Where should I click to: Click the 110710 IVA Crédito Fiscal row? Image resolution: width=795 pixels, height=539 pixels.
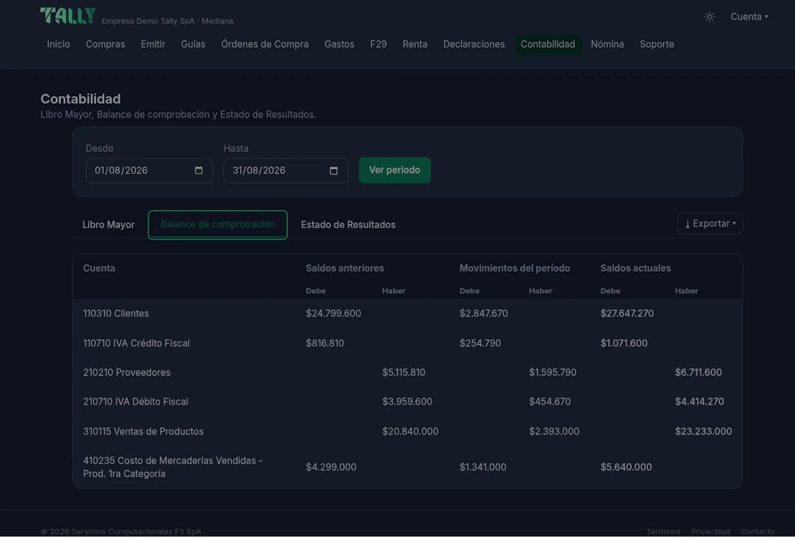coord(407,343)
